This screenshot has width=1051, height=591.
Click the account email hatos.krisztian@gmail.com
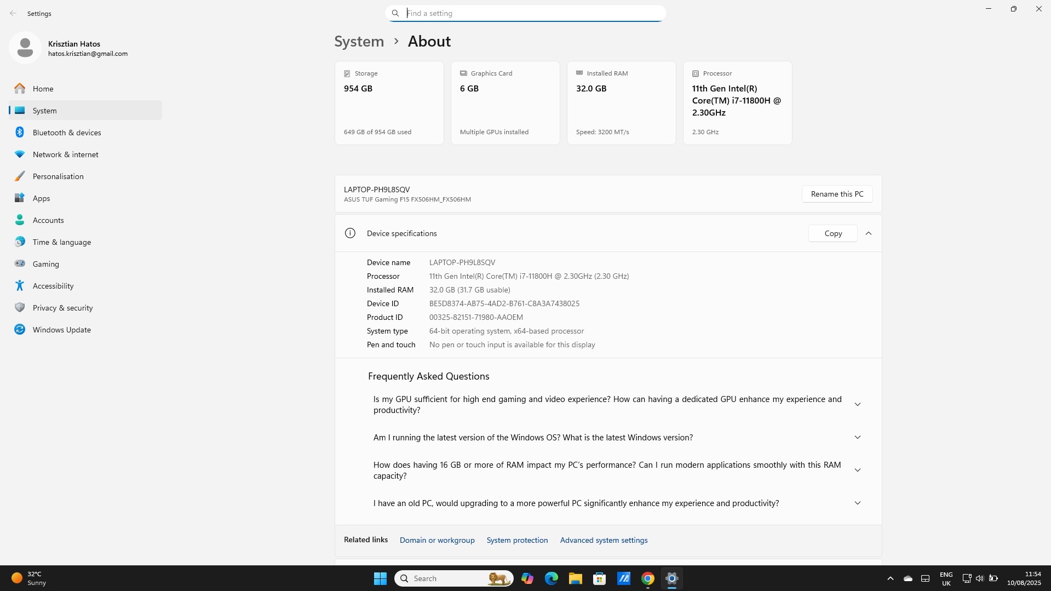pyautogui.click(x=88, y=54)
